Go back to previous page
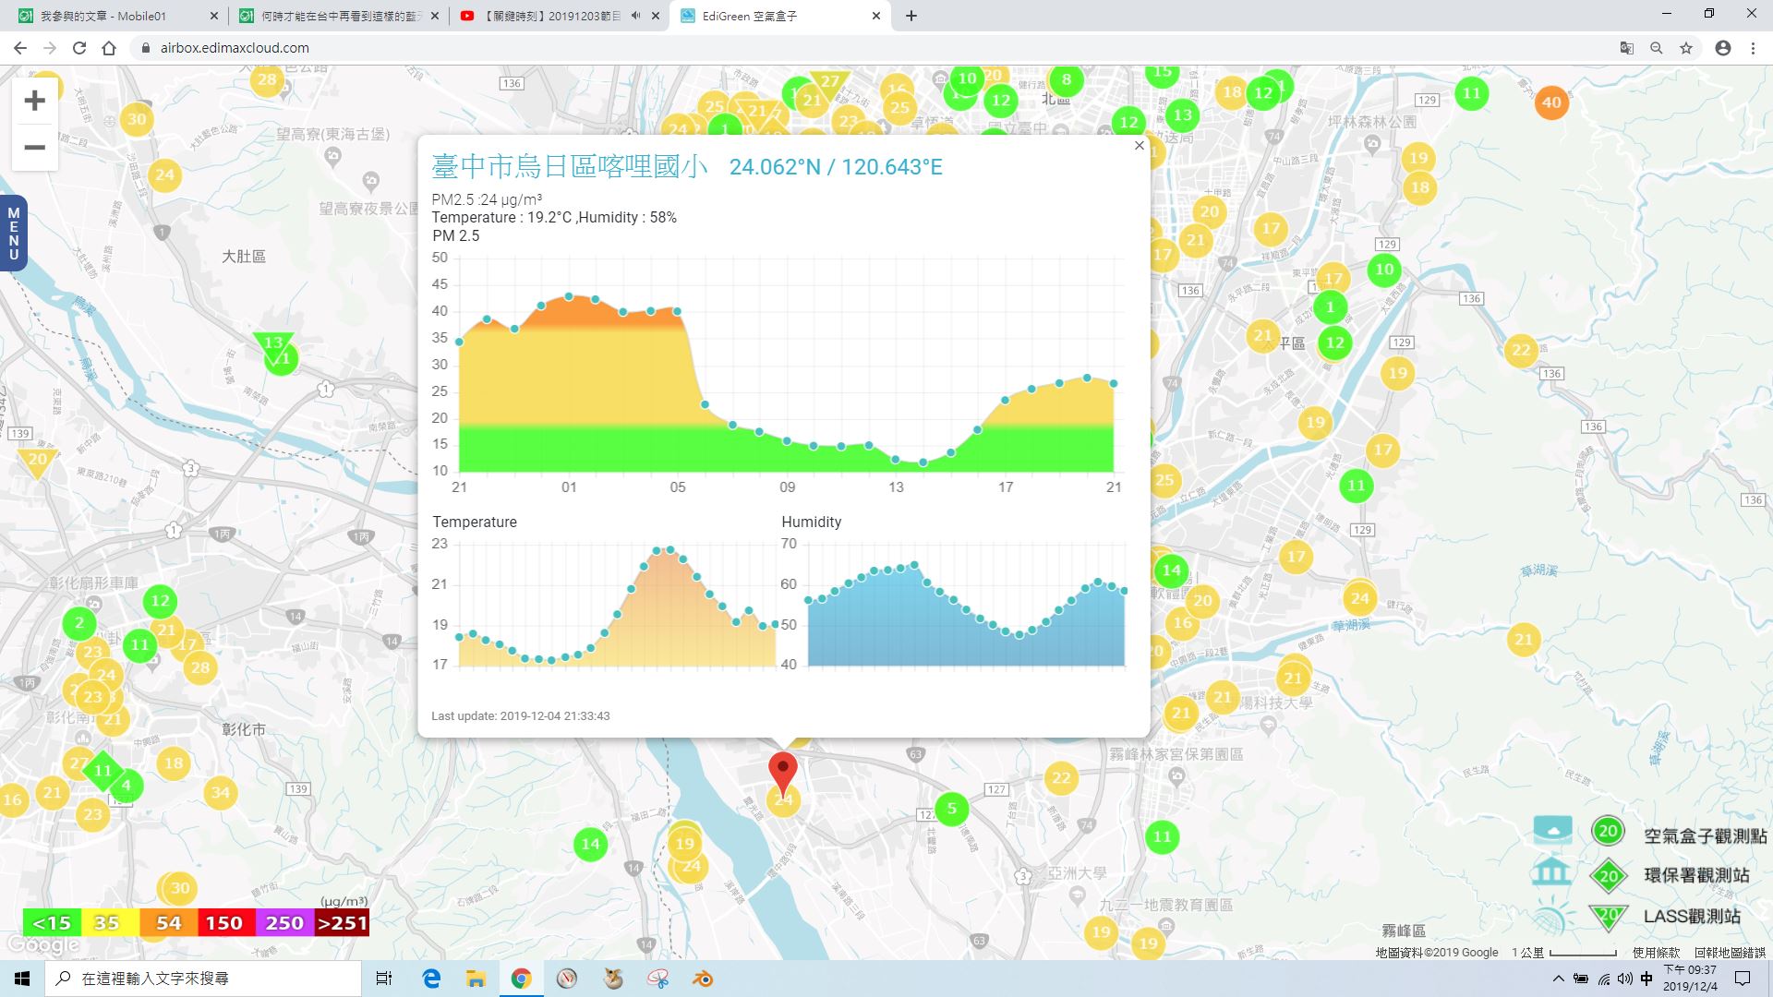 click(x=20, y=48)
